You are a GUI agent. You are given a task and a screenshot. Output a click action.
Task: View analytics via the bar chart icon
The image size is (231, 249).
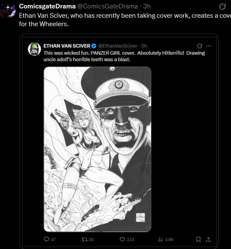[x=160, y=239]
